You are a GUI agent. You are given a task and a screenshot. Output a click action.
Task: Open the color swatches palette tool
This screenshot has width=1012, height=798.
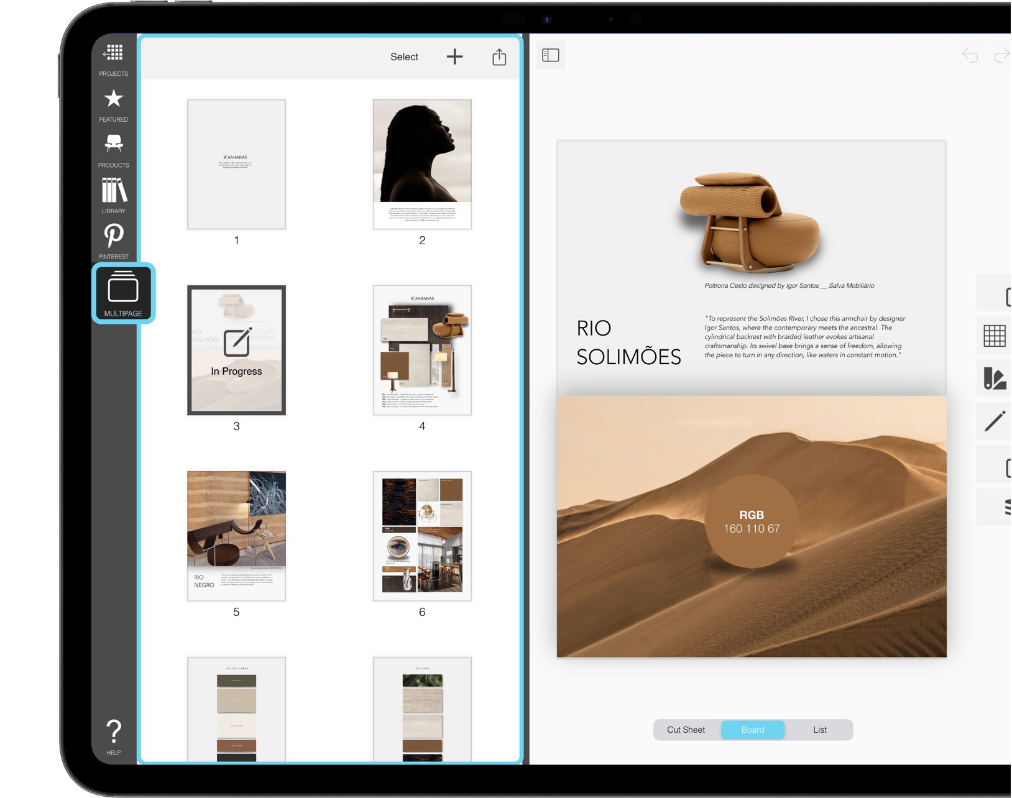click(x=995, y=377)
